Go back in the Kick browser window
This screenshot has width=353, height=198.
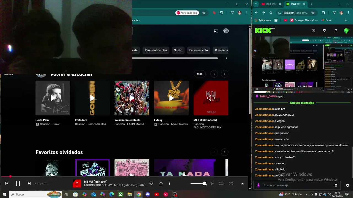(256, 13)
